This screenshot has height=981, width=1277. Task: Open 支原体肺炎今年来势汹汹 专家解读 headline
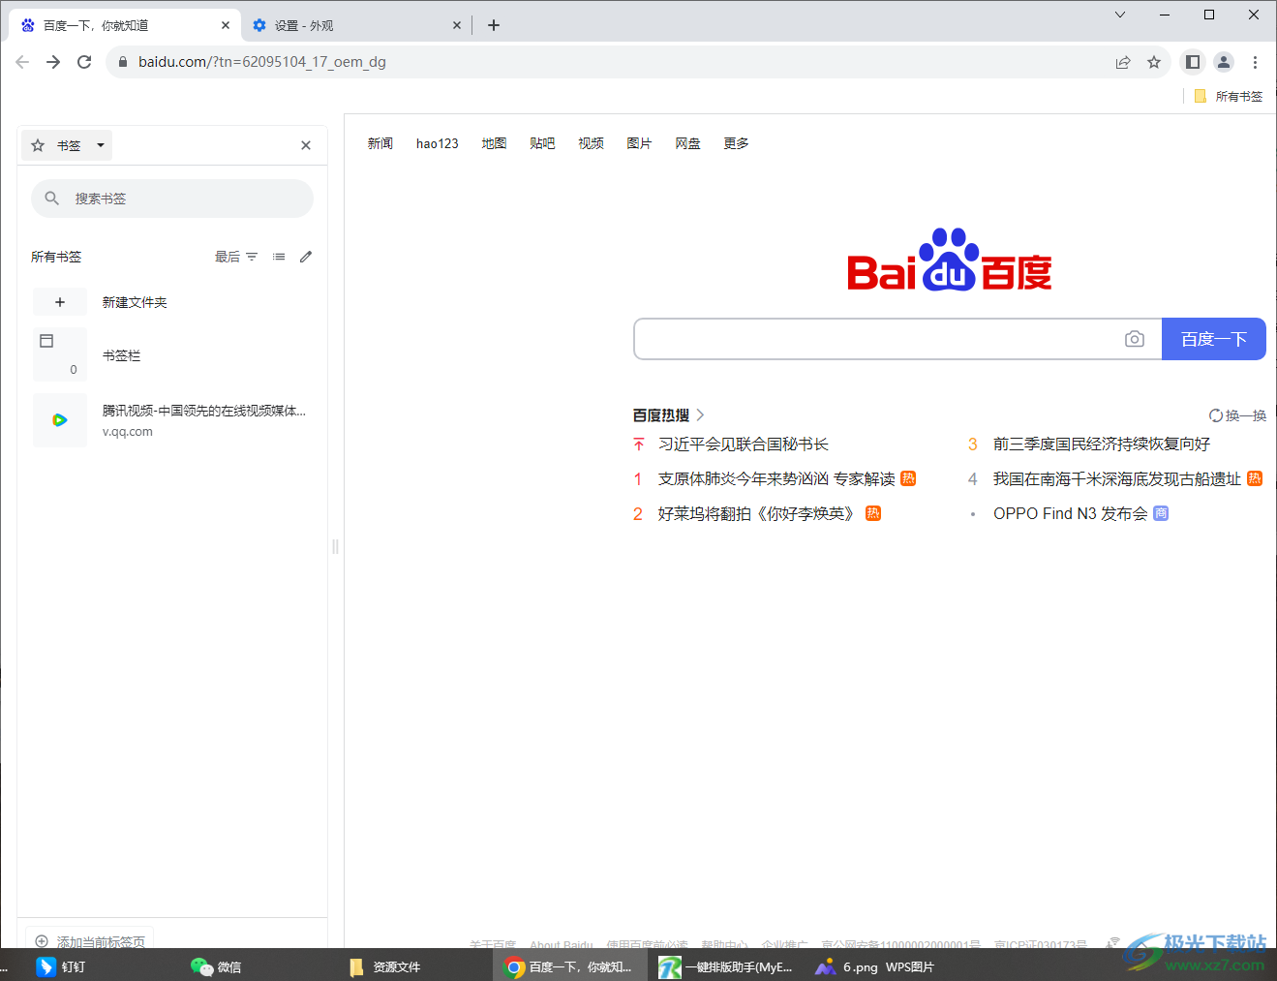tap(776, 479)
